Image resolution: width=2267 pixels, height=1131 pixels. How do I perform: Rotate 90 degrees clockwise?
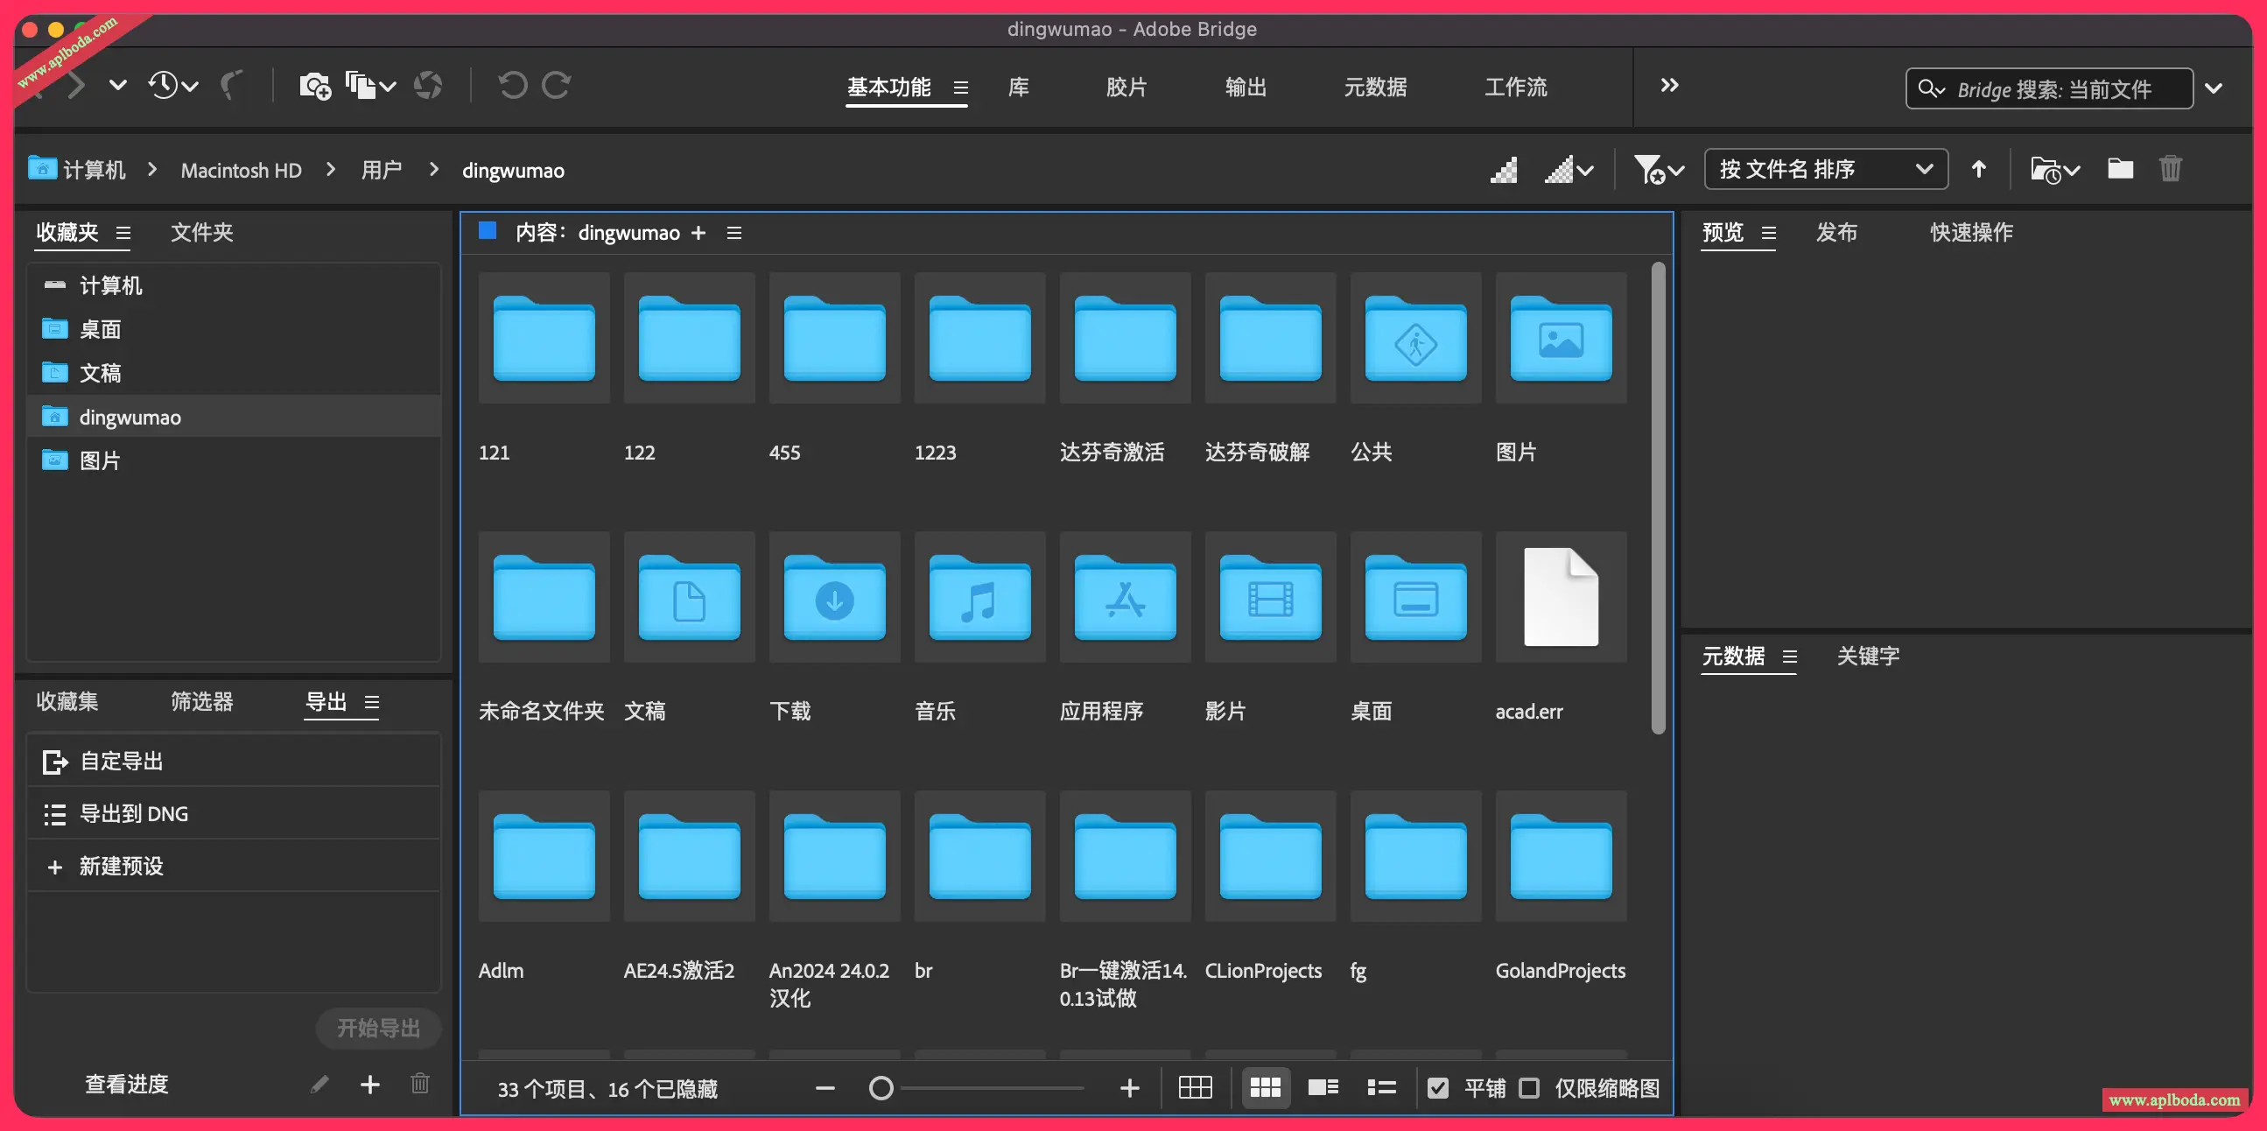click(x=556, y=87)
